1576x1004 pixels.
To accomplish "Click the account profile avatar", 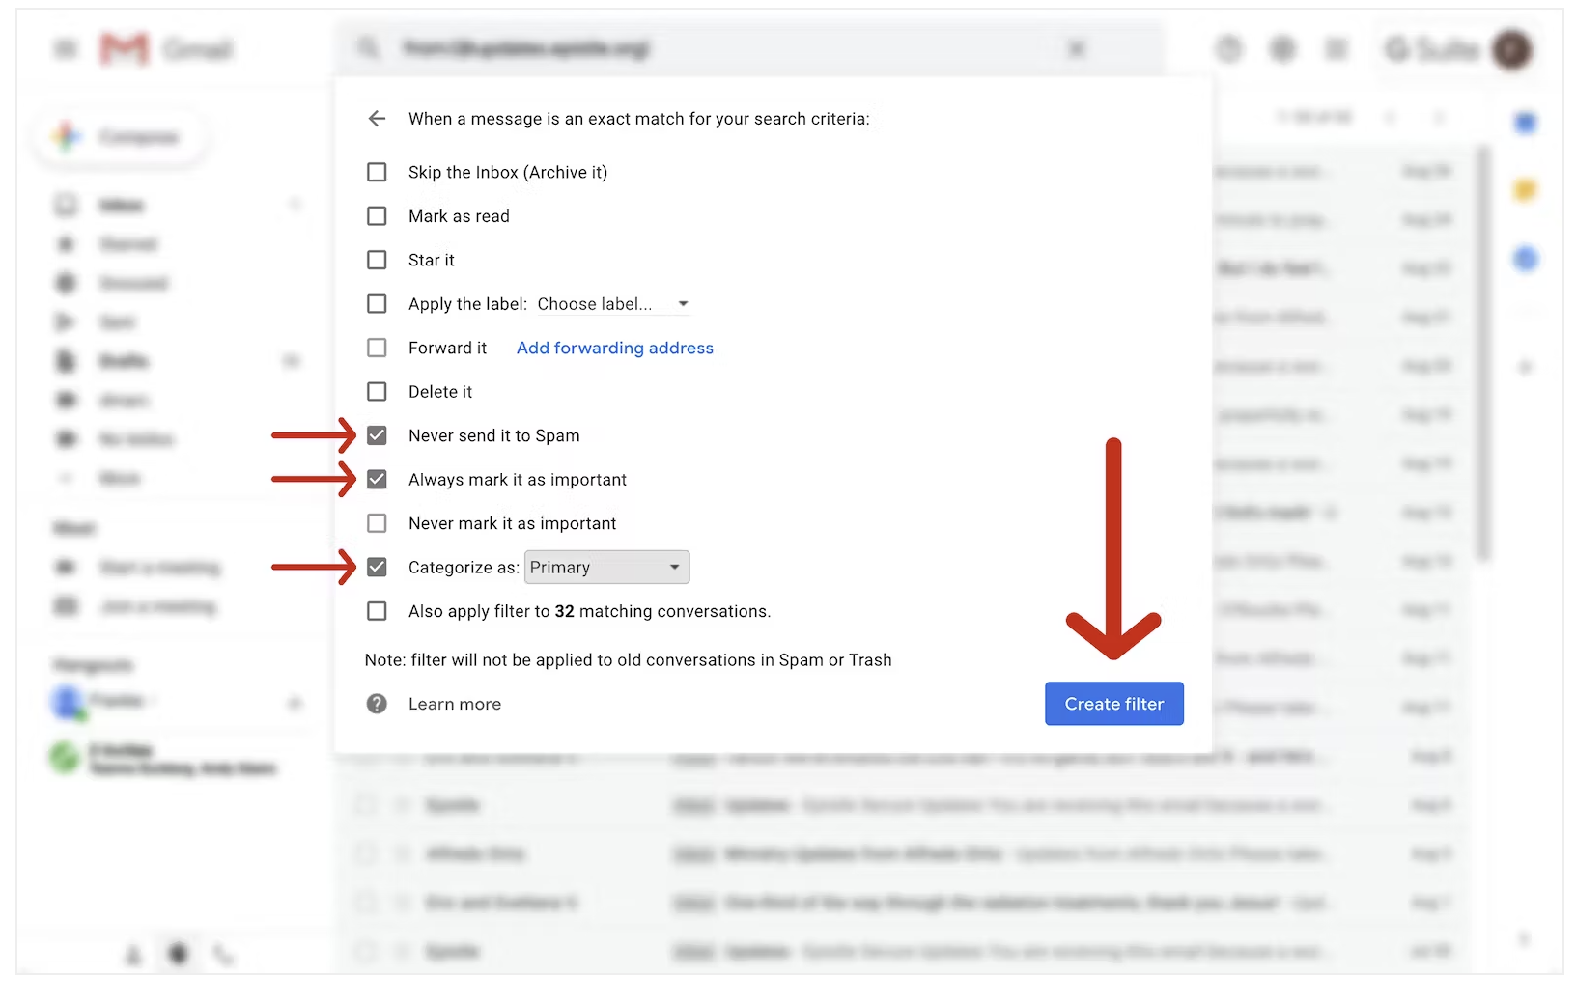I will [x=1511, y=49].
